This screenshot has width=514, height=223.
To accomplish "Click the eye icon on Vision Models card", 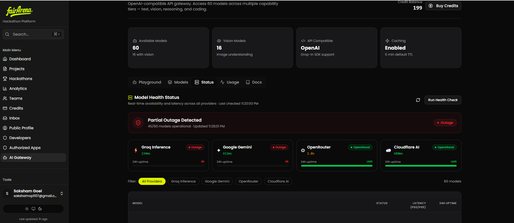I will (x=219, y=41).
